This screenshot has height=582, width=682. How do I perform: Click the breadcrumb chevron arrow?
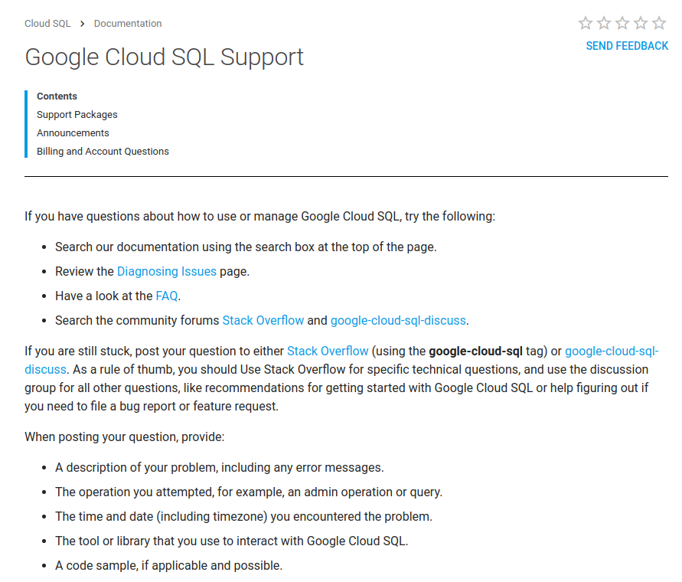tap(82, 24)
